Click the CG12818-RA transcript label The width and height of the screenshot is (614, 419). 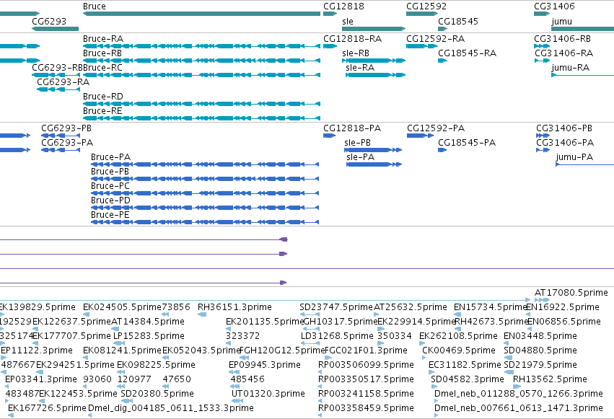click(x=352, y=39)
